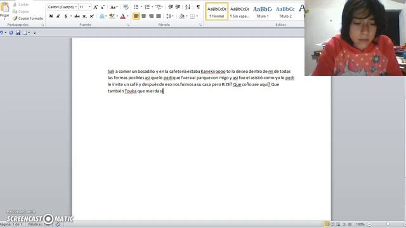The width and height of the screenshot is (406, 228).
Task: Click zoom out minus button
Action: (370, 224)
